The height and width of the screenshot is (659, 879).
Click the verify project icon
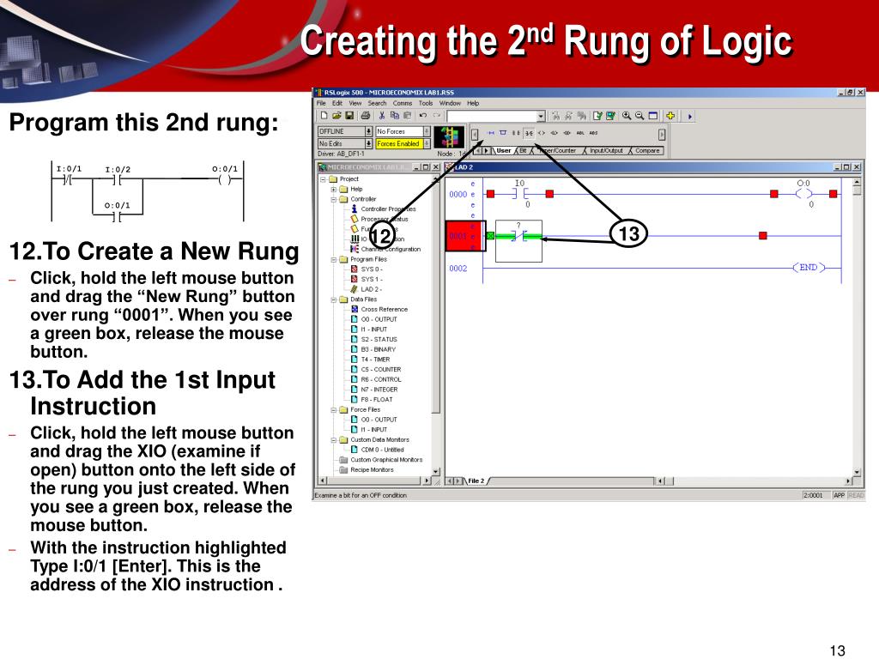[x=610, y=116]
